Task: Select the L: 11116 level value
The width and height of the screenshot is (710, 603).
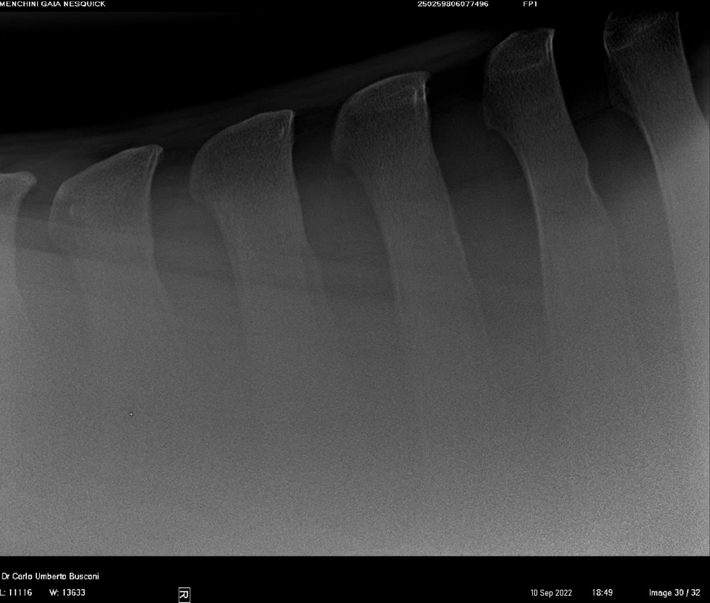Action: click(x=16, y=592)
